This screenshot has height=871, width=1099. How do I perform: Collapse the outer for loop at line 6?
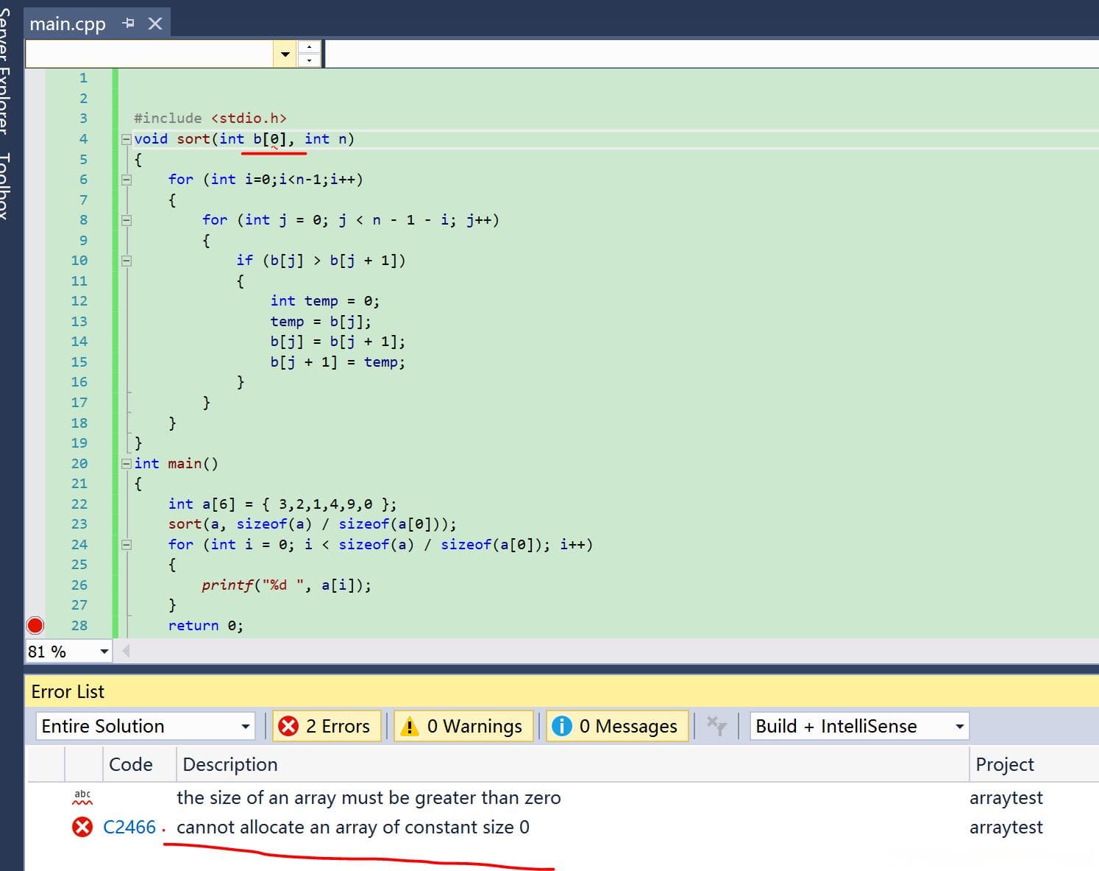pos(126,180)
